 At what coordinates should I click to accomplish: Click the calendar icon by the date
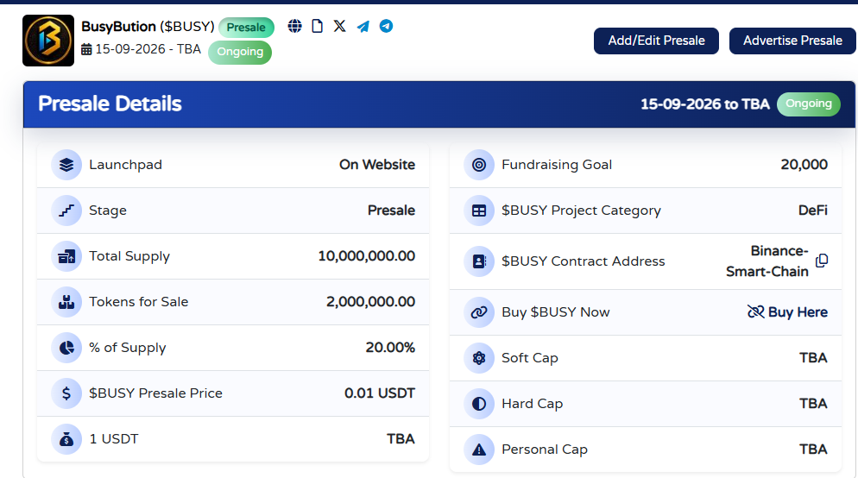(86, 49)
